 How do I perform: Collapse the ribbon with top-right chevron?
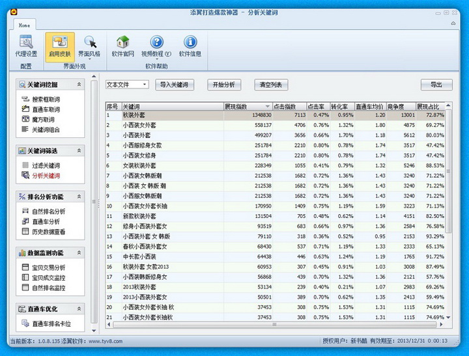(x=453, y=23)
